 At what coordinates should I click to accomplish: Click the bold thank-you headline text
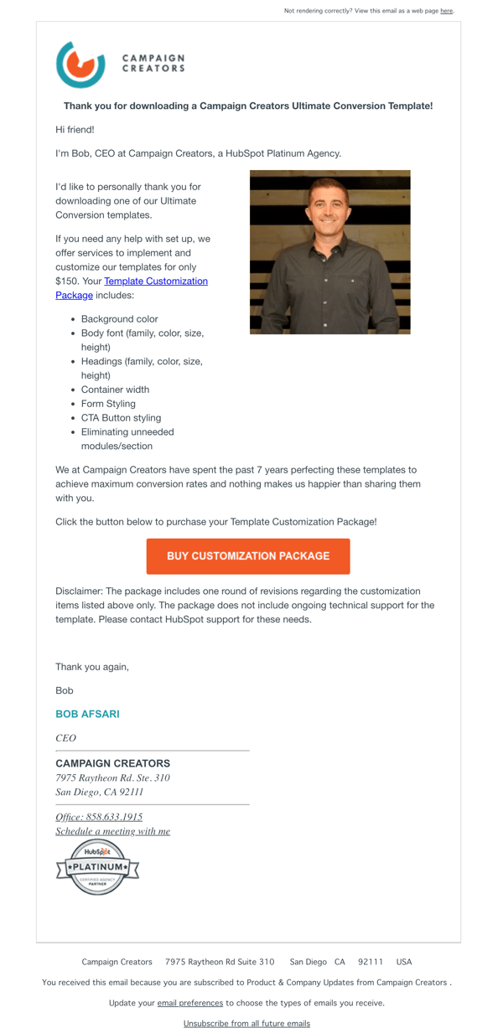pyautogui.click(x=248, y=106)
